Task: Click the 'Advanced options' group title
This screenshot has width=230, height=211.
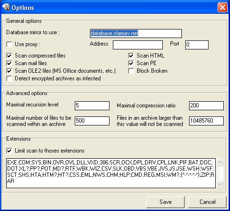Action: (x=27, y=93)
